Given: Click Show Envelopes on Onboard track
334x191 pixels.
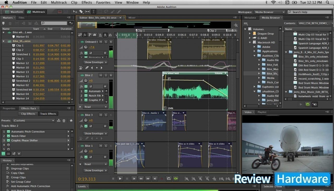Looking at the screenshot, I should [x=95, y=62].
